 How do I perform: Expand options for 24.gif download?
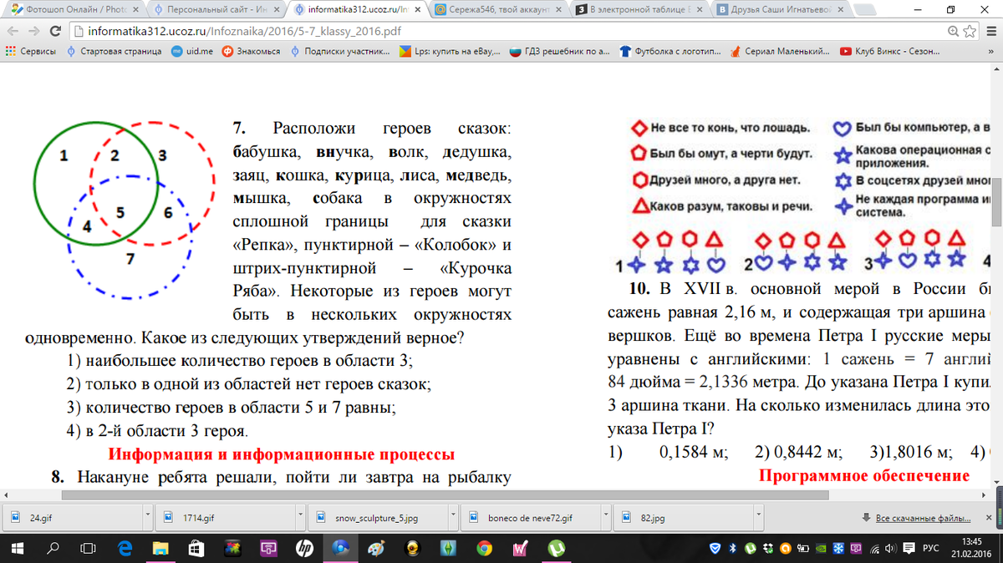point(147,518)
